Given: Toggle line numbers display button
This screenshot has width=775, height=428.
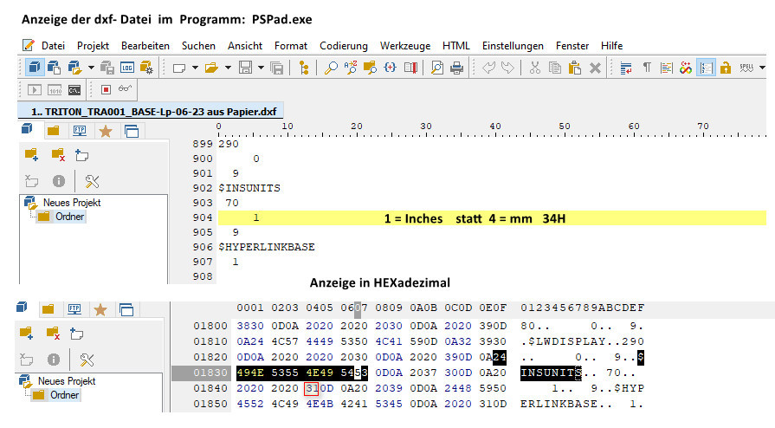Looking at the screenshot, I should click(x=707, y=68).
